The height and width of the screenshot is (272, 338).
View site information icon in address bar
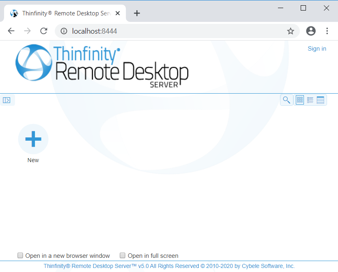click(64, 31)
